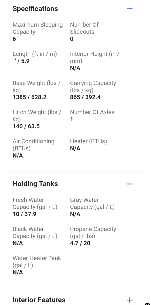
Task: Click the Number Of Axles label
Action: 92,112
